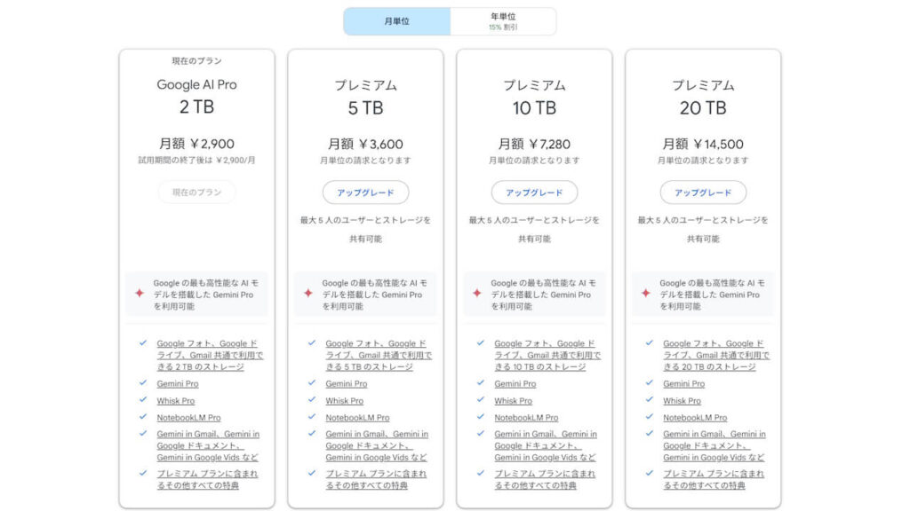Open the Gemini Pro link in 10 TB column
Screen dimensions: 910x511
pos(515,383)
